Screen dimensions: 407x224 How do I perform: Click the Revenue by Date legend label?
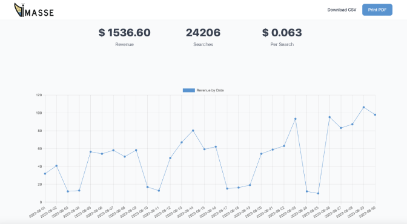tap(210, 90)
